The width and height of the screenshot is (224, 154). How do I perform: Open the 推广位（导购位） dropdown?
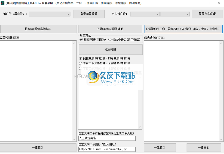[x=50, y=14]
